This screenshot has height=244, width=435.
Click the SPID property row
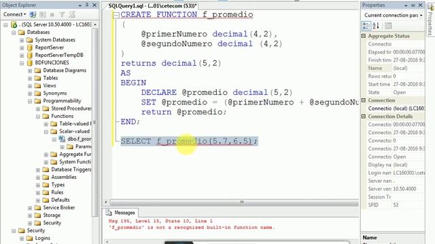(x=396, y=205)
